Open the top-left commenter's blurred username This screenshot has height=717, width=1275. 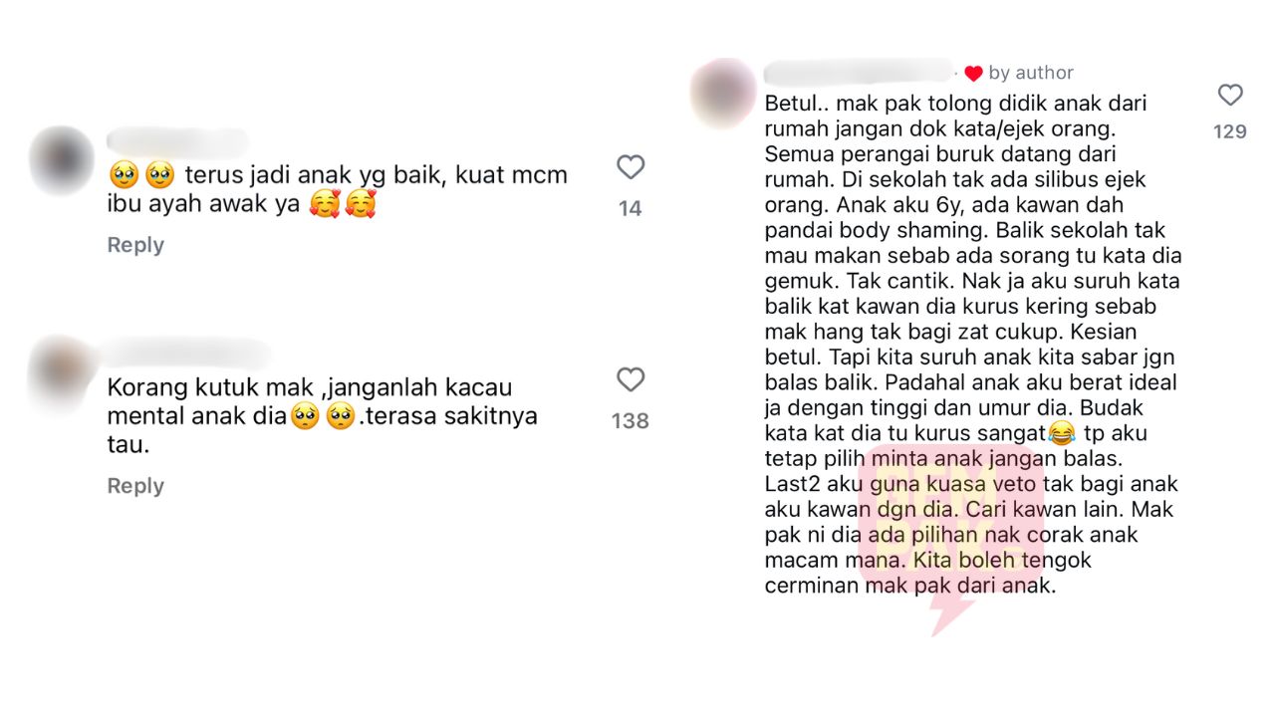(177, 141)
